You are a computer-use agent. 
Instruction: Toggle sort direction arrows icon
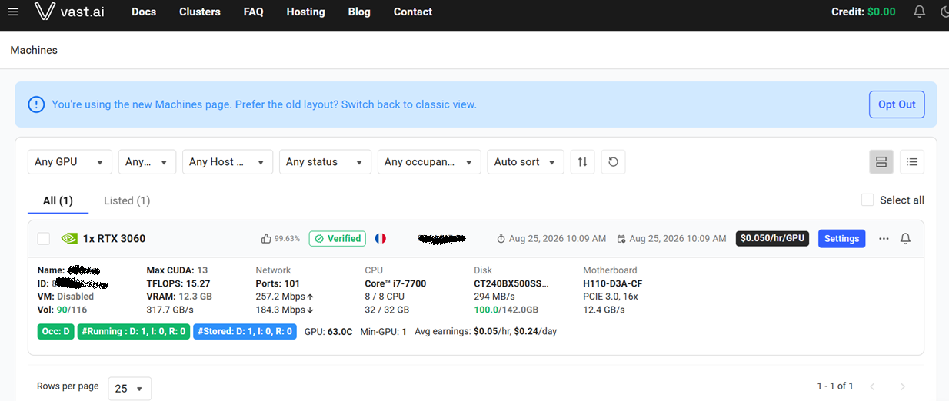[582, 162]
